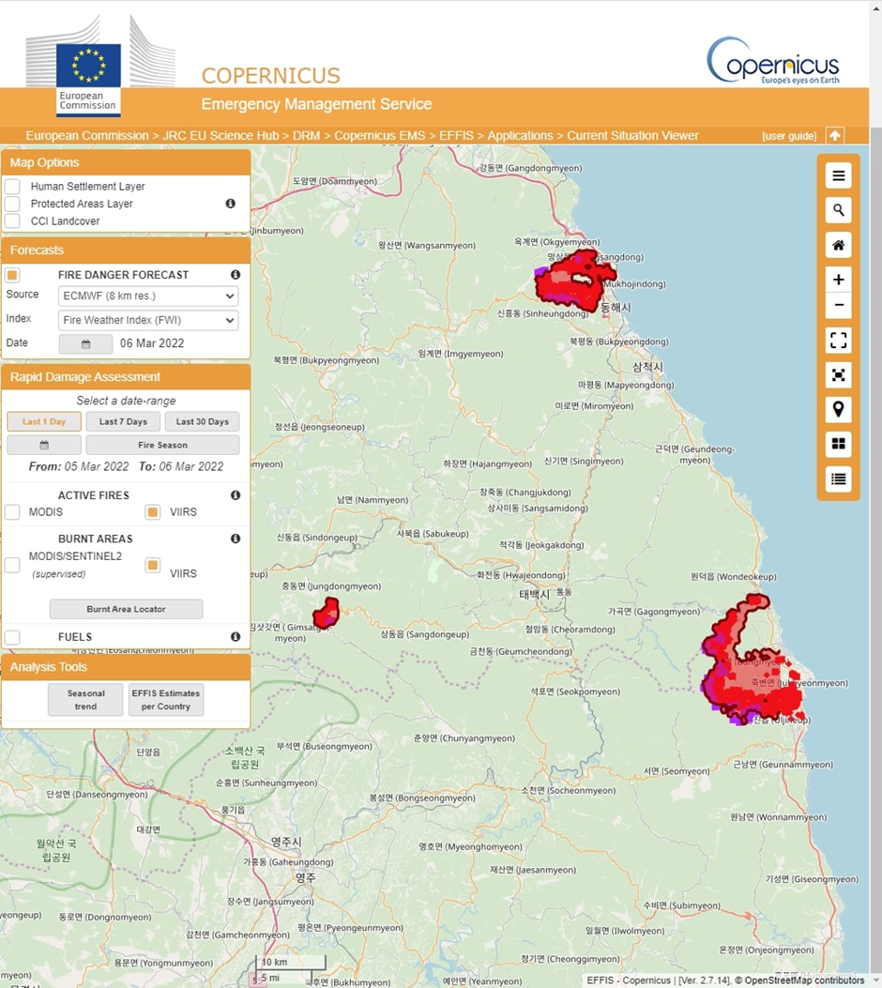Open the basemap grid selector
Screen dimensions: 882x988
click(838, 444)
